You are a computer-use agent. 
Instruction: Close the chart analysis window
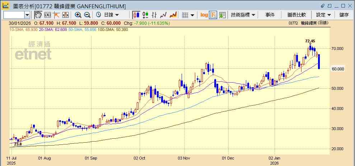tap(350, 6)
